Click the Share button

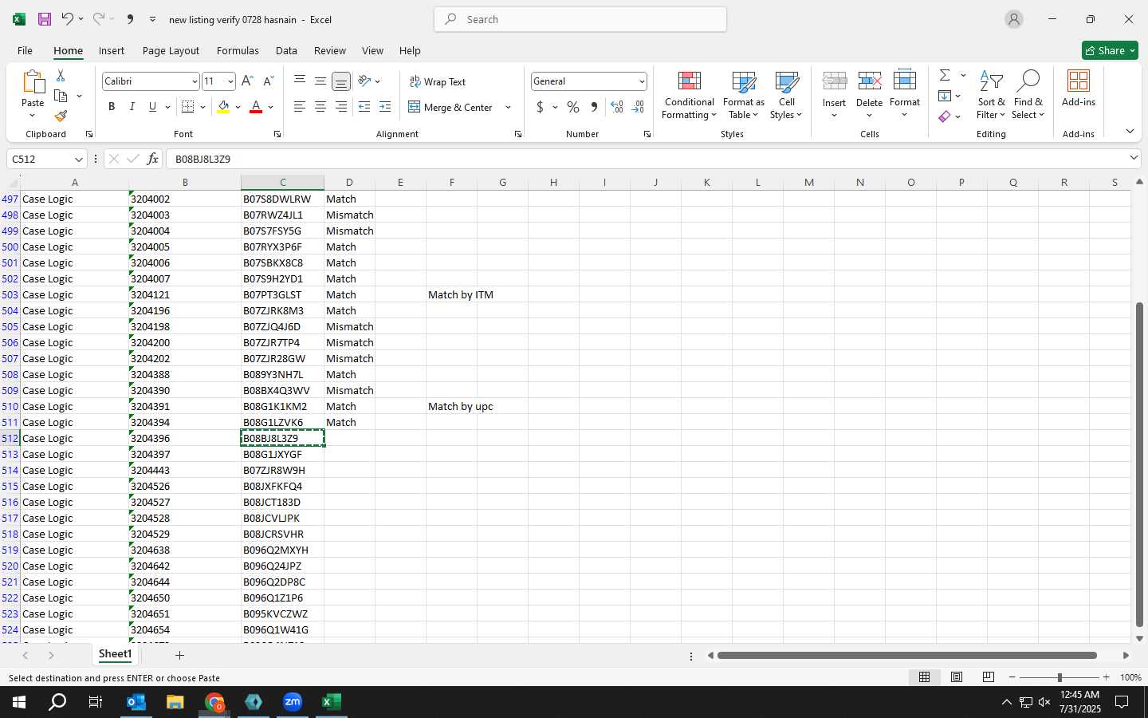(x=1110, y=50)
